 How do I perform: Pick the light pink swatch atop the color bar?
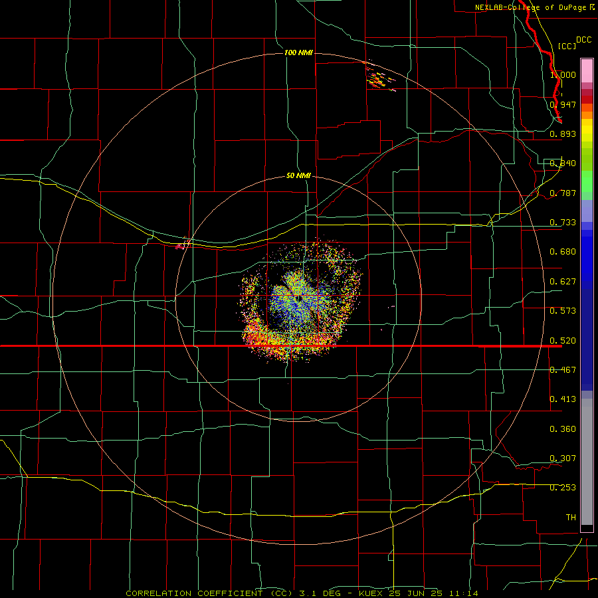[x=587, y=70]
